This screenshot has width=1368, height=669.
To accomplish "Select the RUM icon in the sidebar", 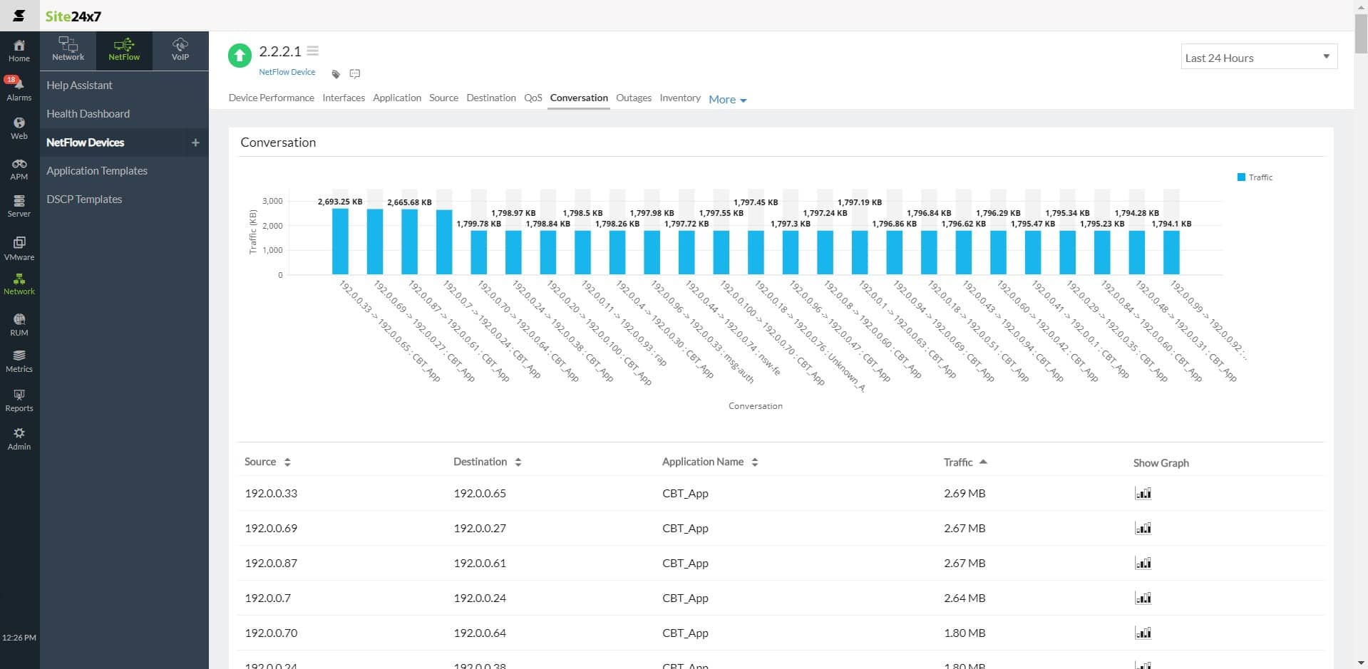I will 19,323.
